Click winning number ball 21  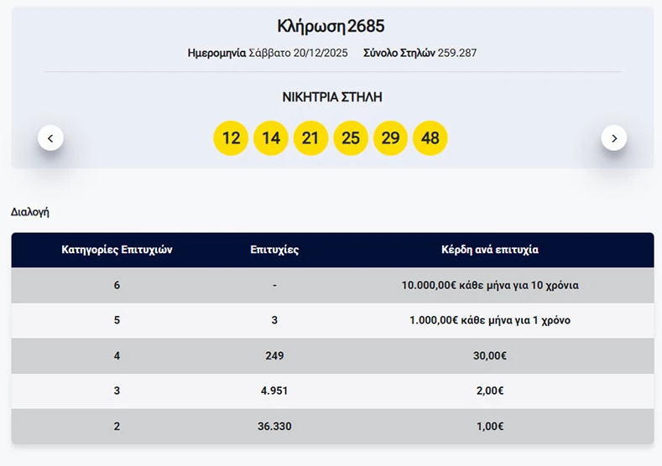[x=310, y=138]
